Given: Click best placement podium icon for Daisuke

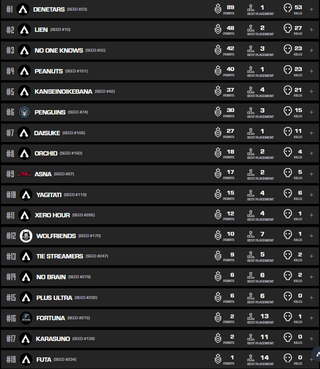Looking at the screenshot, I should coord(250,132).
